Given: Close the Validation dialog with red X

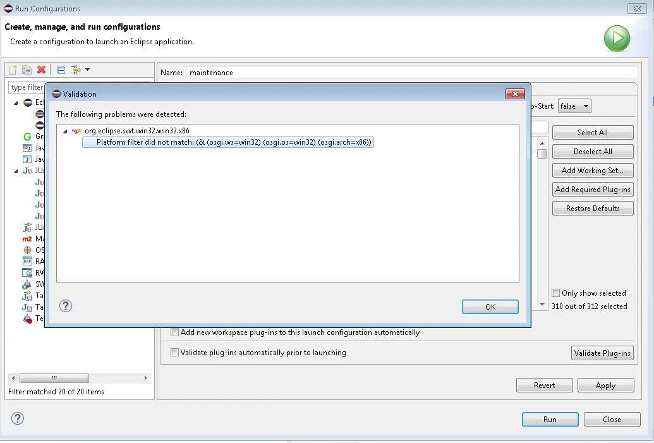Looking at the screenshot, I should (x=515, y=94).
